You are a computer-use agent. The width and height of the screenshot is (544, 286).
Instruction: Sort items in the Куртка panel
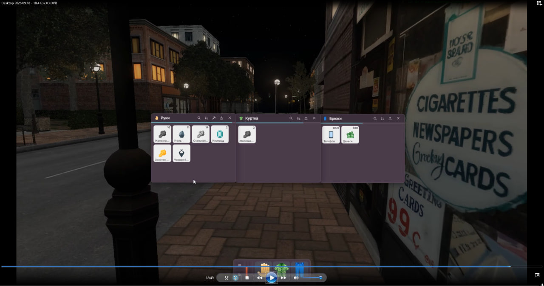coord(298,118)
